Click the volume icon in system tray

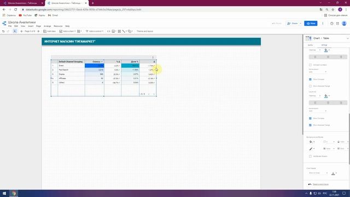point(319,193)
